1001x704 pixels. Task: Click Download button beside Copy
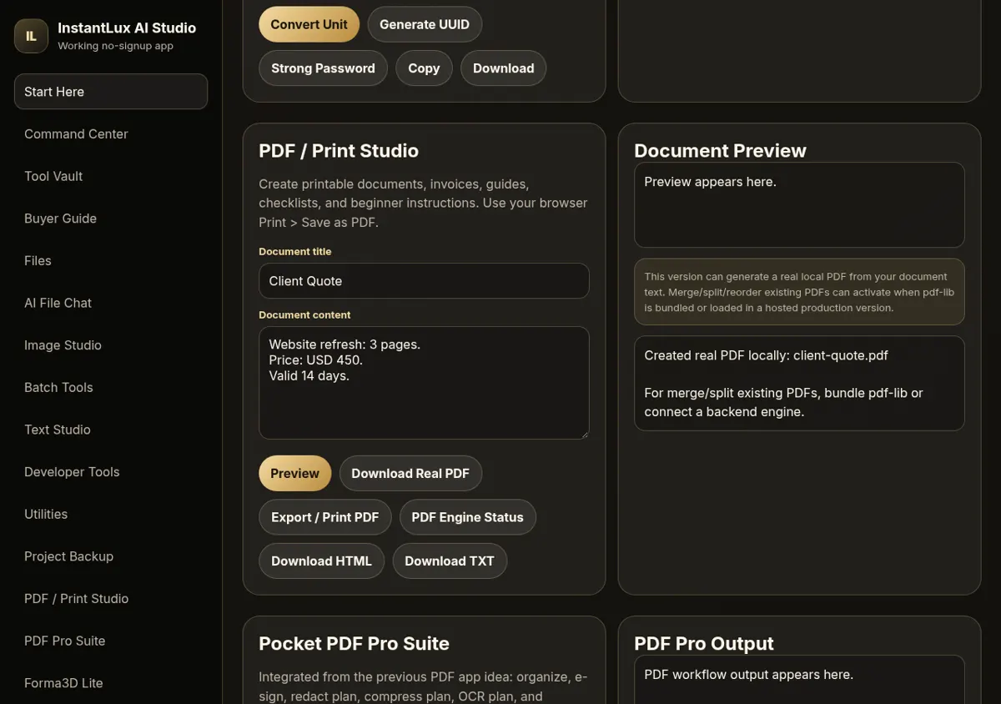[x=503, y=68]
